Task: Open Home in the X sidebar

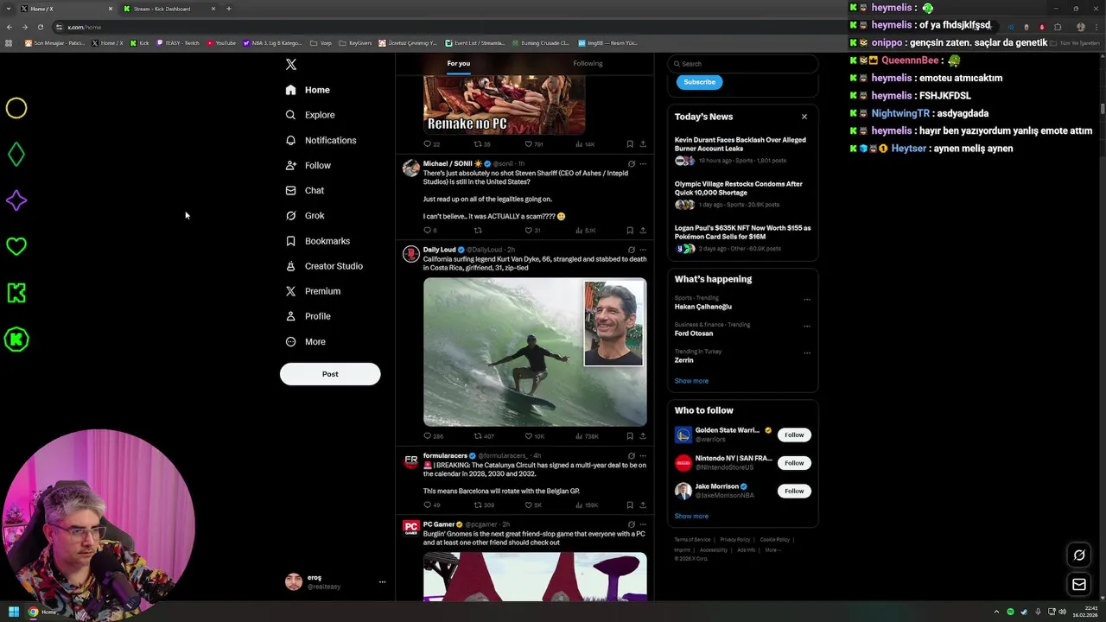Action: pyautogui.click(x=308, y=90)
